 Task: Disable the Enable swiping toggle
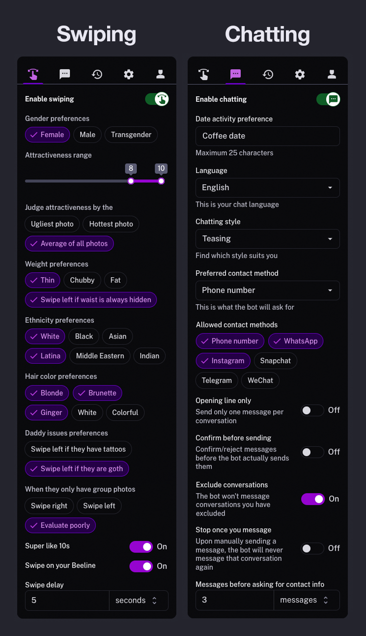[x=156, y=99]
